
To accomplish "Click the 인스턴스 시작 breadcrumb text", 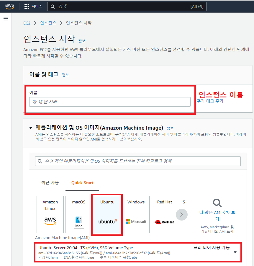I will 79,23.
